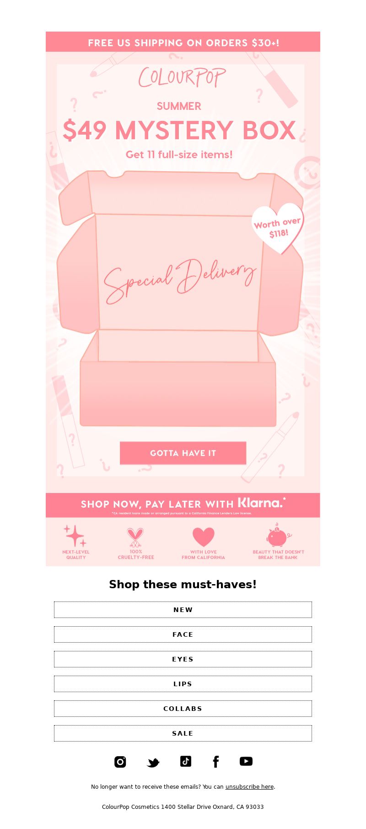Select the COLLABS category button

183,709
